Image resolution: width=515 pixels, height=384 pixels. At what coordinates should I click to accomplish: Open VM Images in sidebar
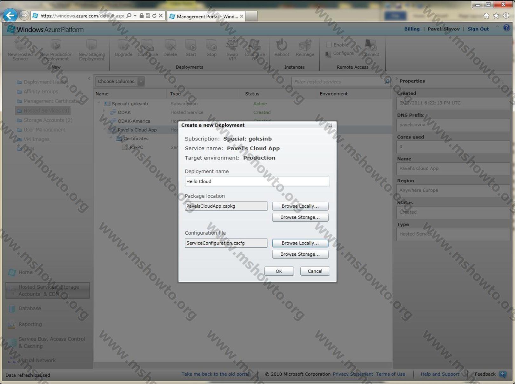tap(33, 139)
